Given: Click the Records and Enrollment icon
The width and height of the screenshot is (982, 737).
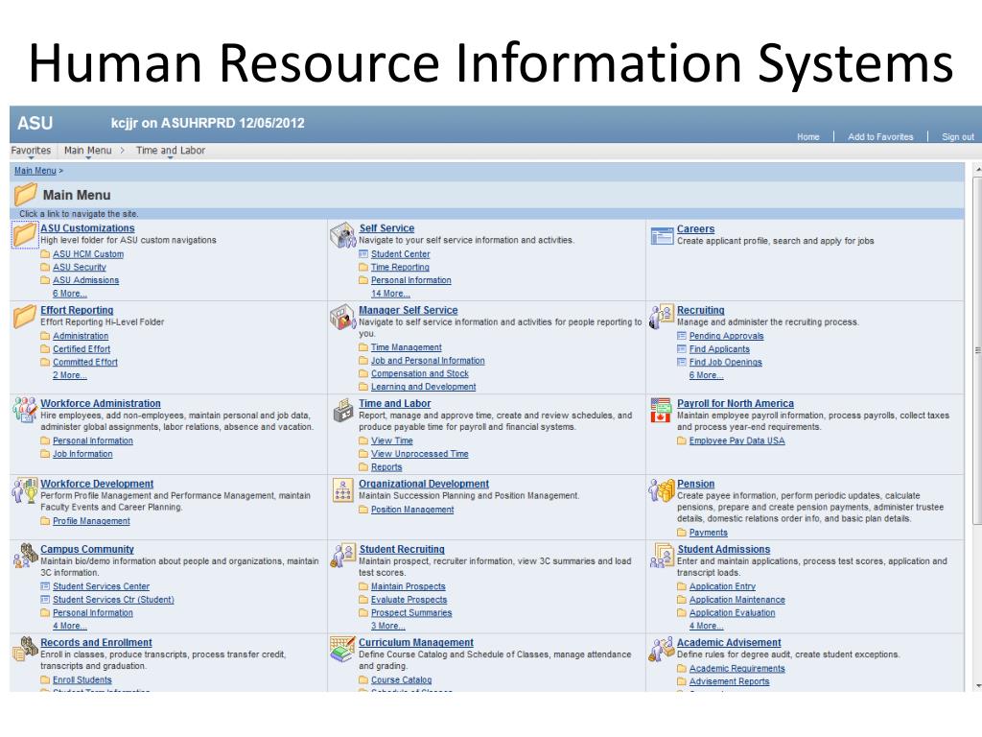Looking at the screenshot, I should 25,649.
